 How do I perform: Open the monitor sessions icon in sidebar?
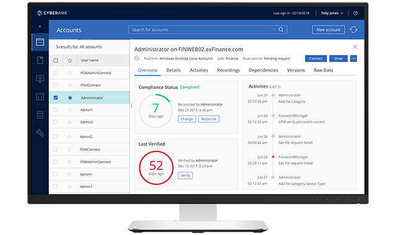pos(40,79)
